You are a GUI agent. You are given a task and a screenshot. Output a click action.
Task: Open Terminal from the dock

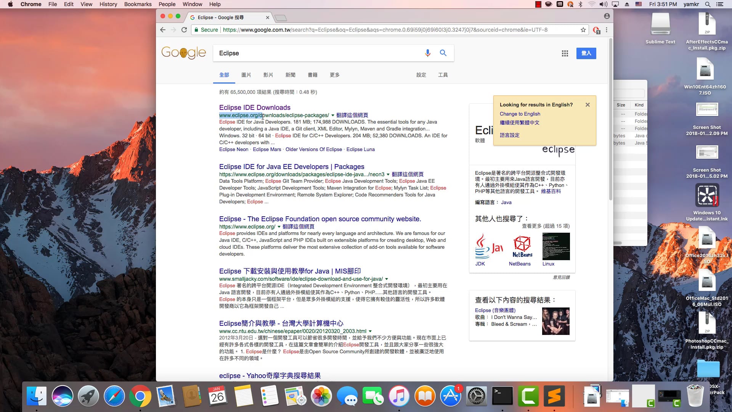click(x=502, y=396)
